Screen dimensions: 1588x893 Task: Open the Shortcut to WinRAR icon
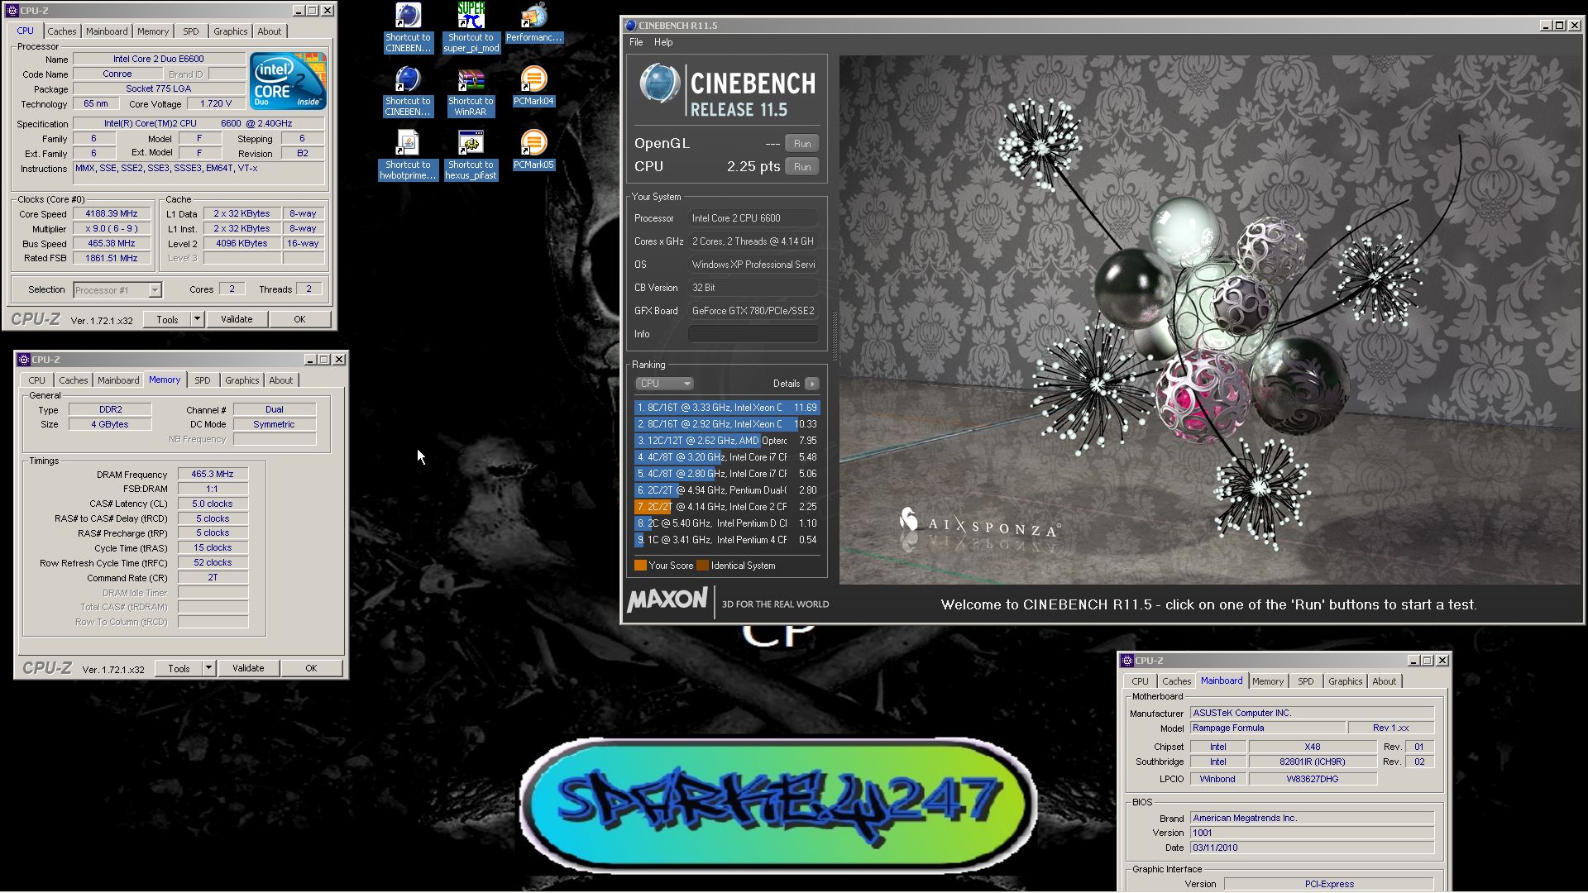pos(471,91)
